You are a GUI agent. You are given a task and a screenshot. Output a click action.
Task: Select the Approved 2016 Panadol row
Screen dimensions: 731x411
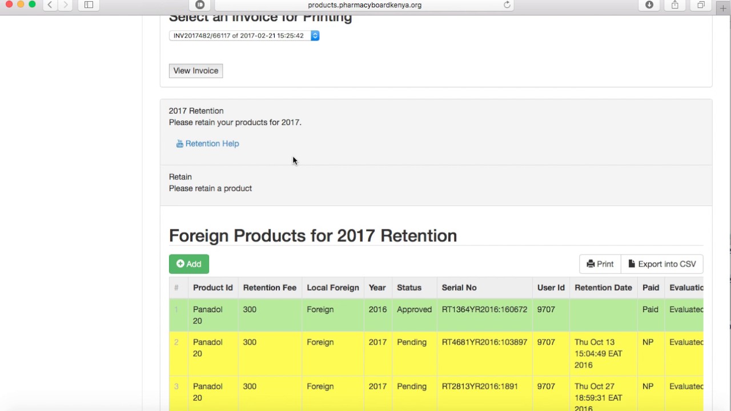pos(436,315)
